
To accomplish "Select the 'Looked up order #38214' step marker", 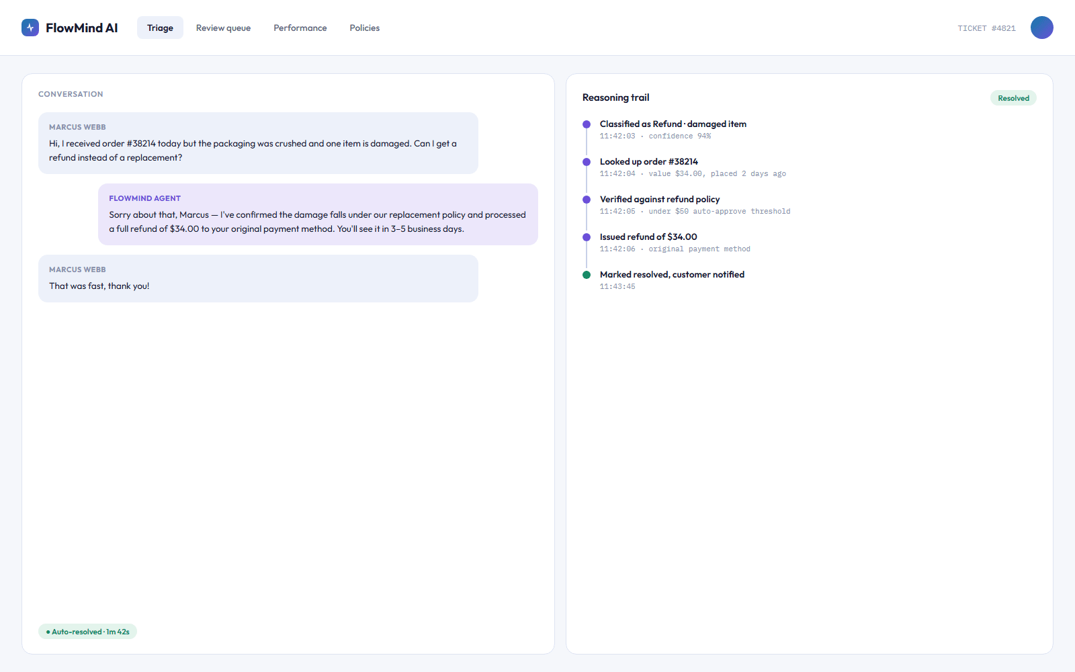I will point(587,162).
